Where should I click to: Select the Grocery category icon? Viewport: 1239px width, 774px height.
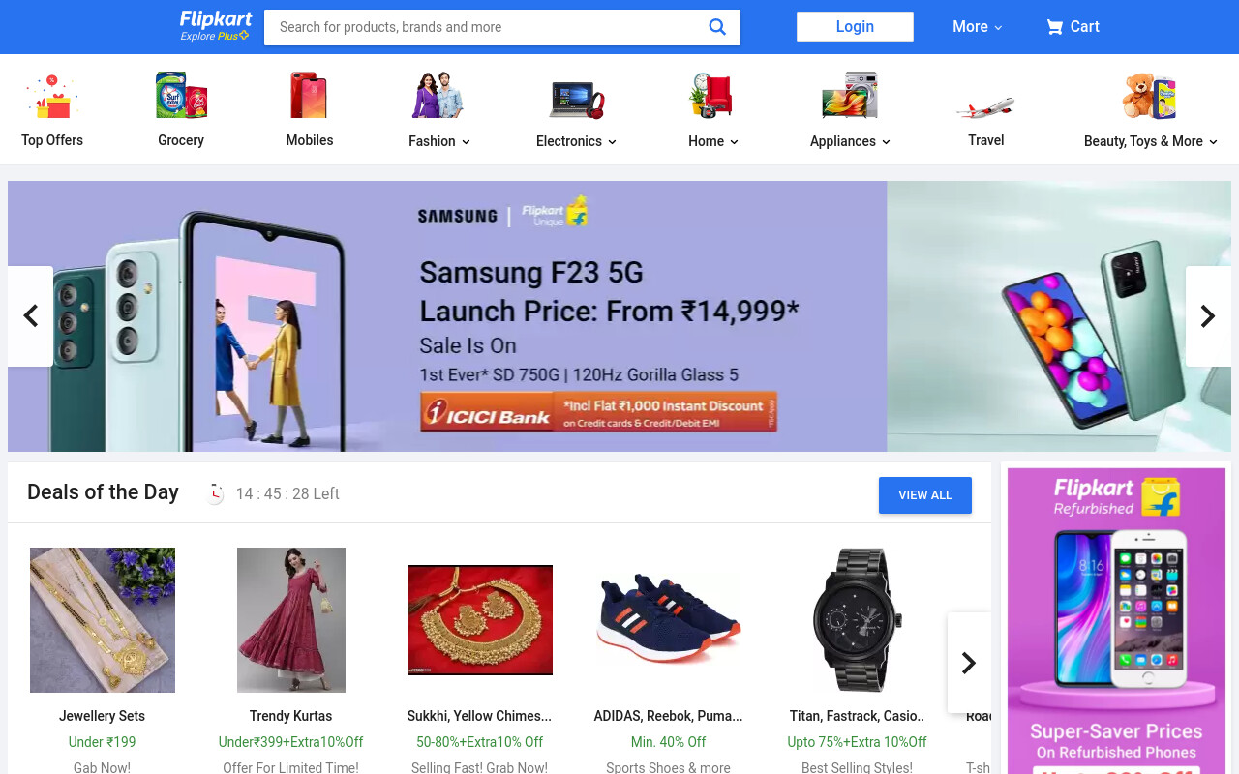click(x=181, y=96)
